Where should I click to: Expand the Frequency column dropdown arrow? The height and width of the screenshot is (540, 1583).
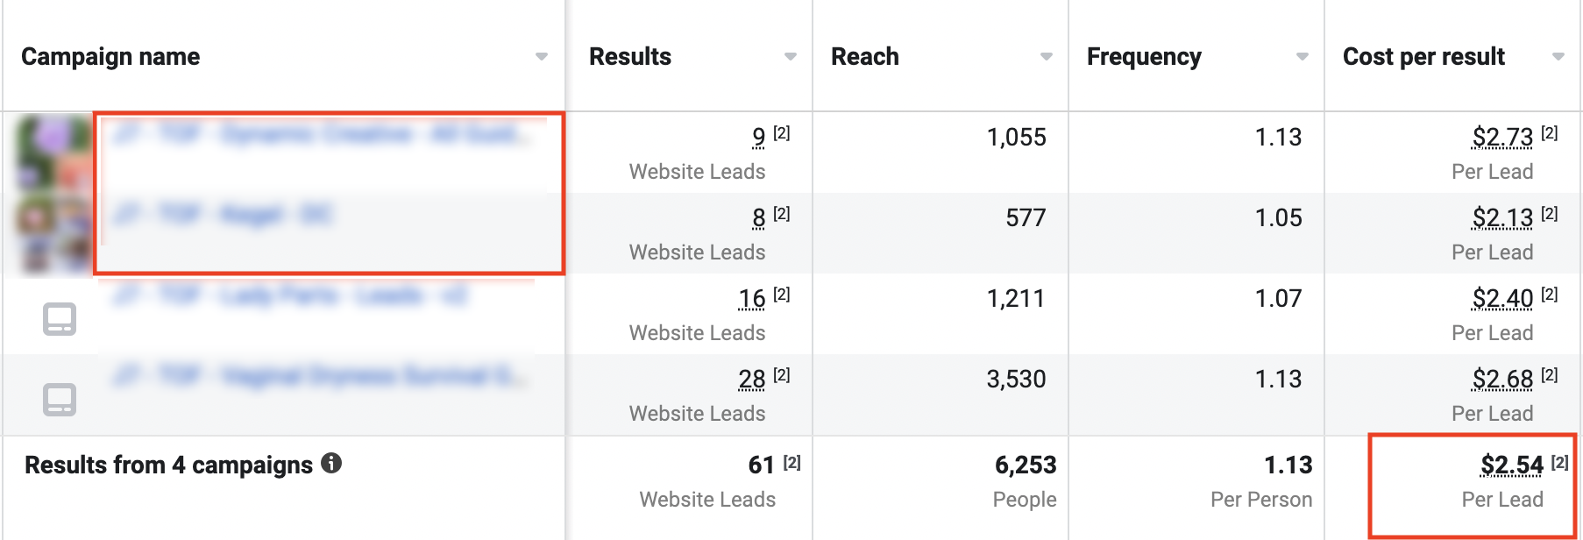point(1302,57)
